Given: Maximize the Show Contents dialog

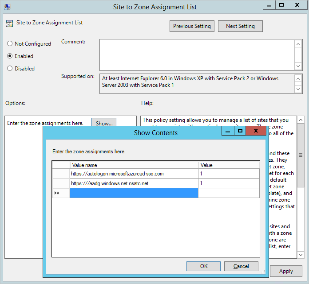Looking at the screenshot, I should (x=240, y=131).
